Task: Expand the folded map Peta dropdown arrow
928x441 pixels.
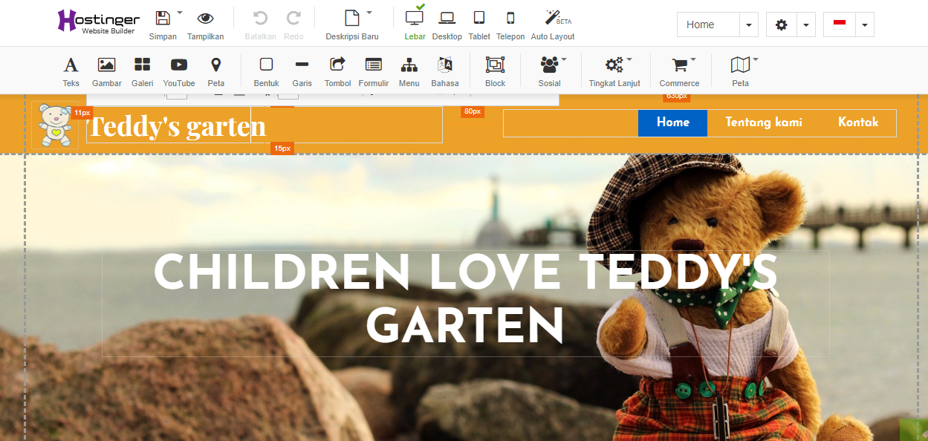Action: click(756, 59)
